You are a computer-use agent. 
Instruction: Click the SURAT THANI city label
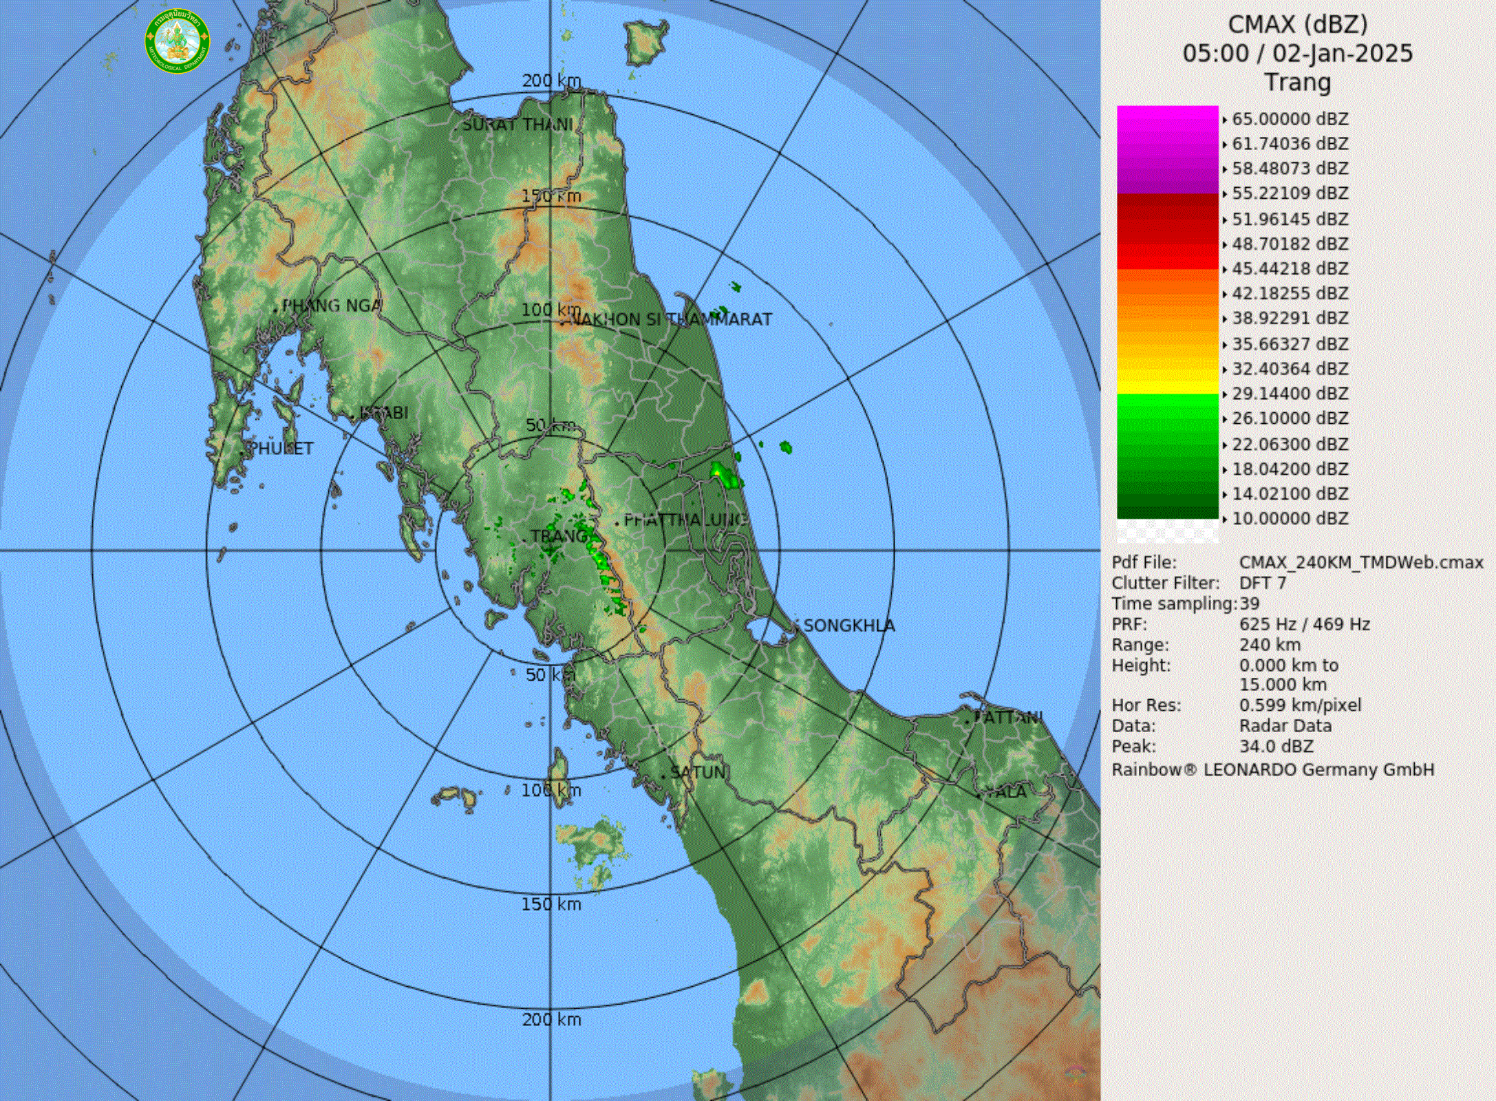point(517,125)
